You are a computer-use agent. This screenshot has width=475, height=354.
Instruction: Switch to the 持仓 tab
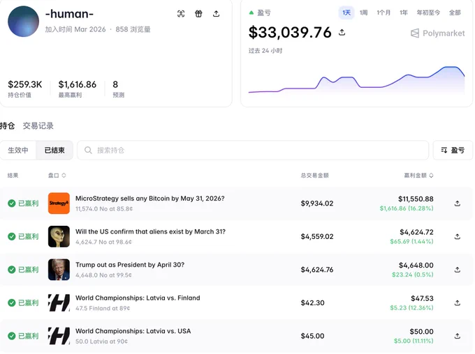(7, 125)
